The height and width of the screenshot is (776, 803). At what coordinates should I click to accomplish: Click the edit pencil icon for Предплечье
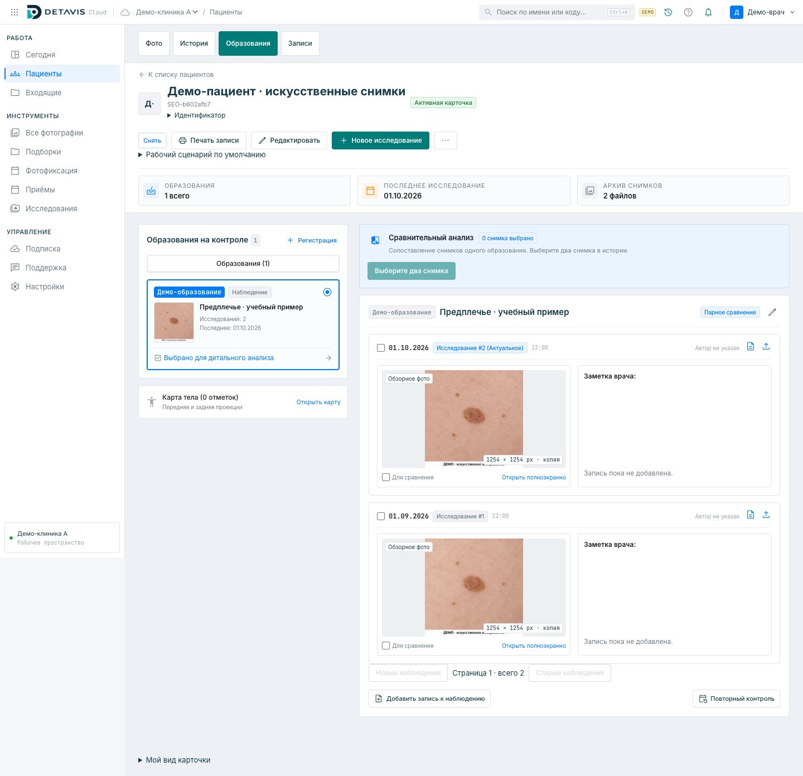[x=772, y=312]
